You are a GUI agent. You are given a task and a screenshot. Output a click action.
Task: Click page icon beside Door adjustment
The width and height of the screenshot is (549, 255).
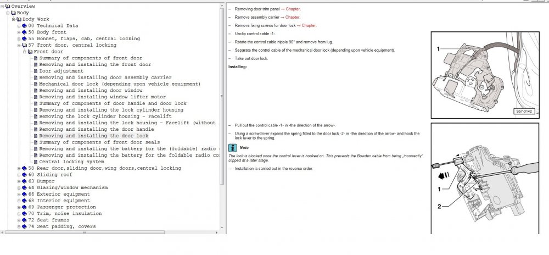click(x=36, y=71)
